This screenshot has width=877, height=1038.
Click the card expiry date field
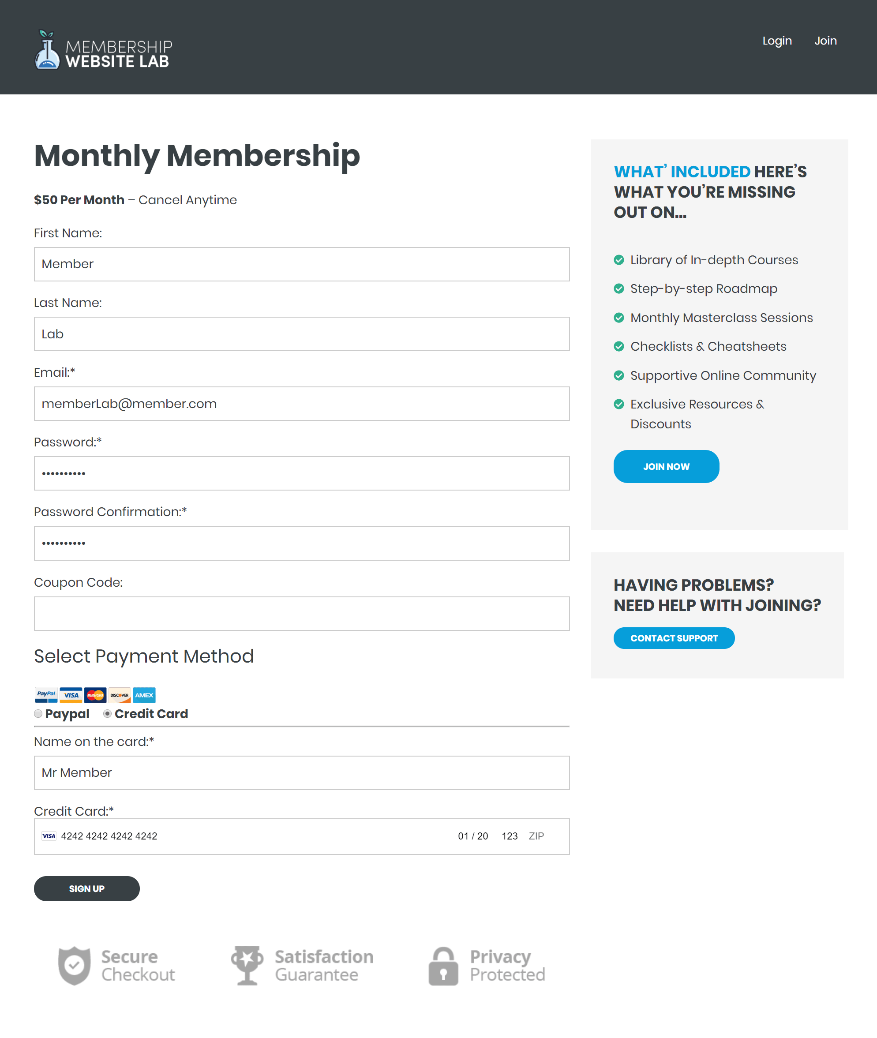[x=472, y=836]
